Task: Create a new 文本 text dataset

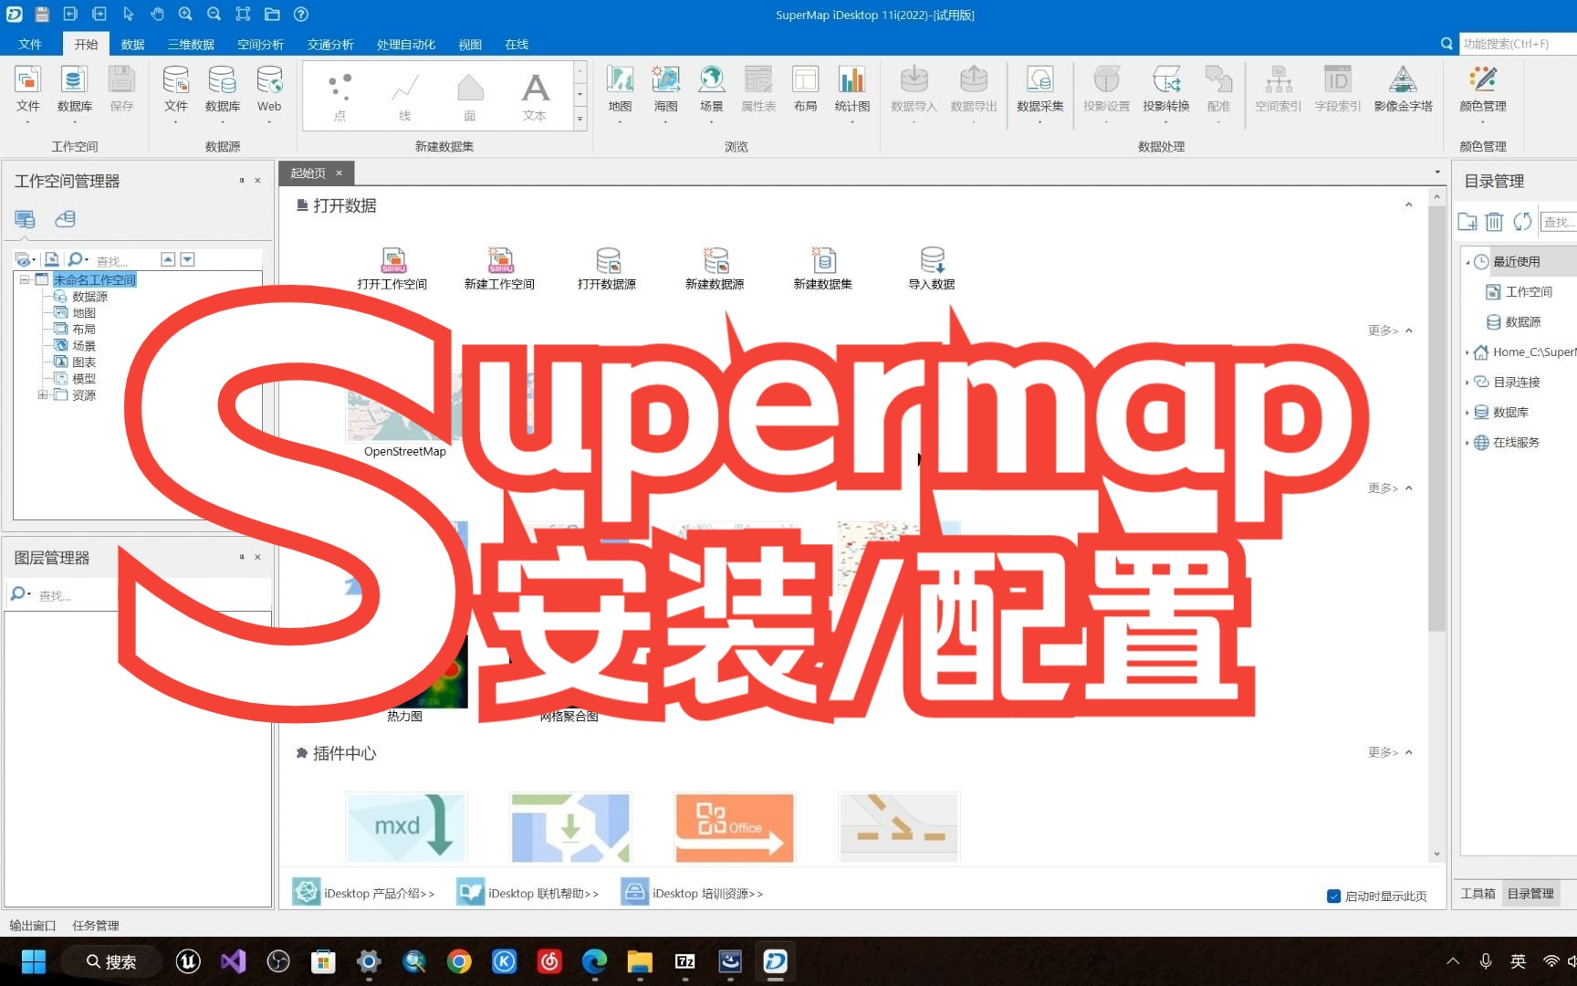Action: click(535, 98)
